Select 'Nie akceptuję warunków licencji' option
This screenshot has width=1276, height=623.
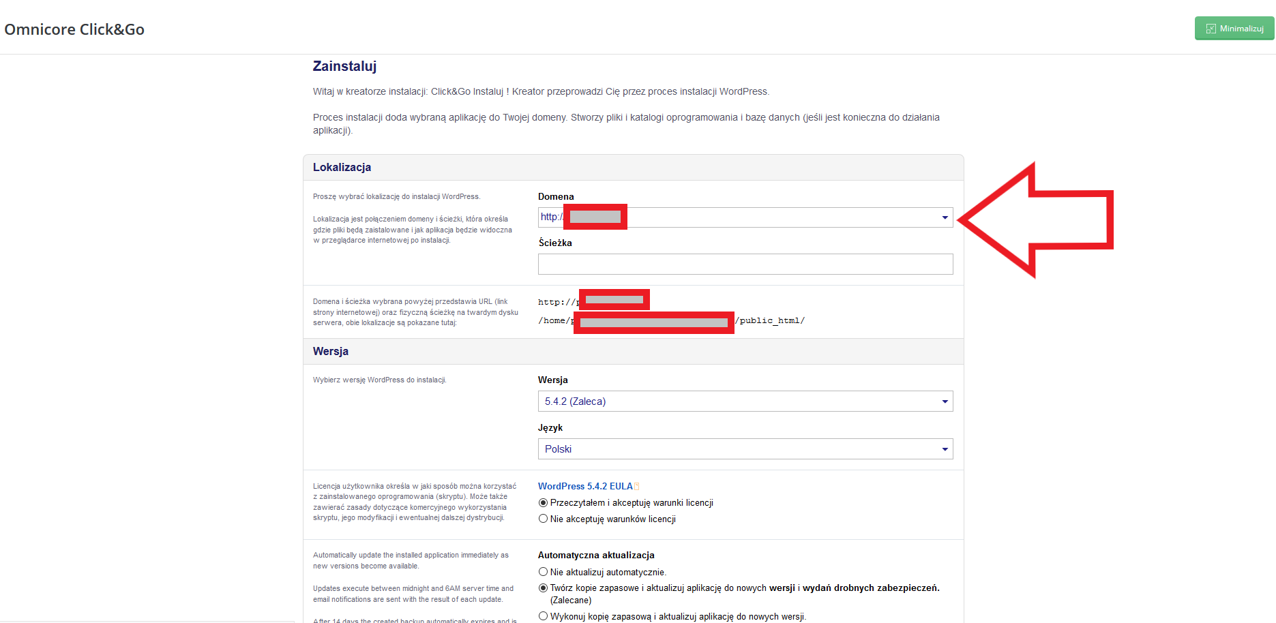544,519
